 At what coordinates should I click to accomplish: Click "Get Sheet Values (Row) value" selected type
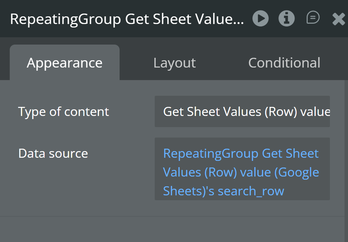pos(246,112)
